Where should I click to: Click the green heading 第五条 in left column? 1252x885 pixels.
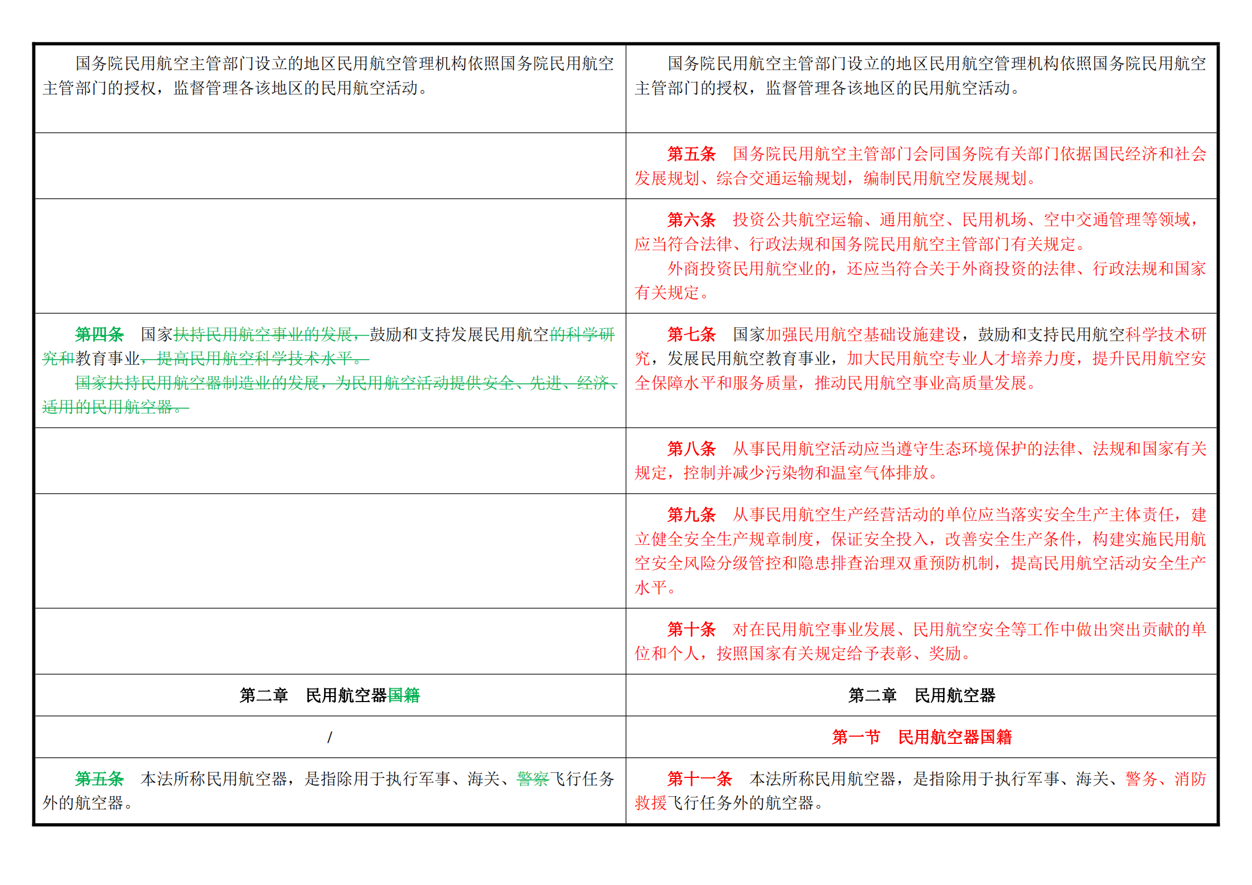(x=99, y=778)
